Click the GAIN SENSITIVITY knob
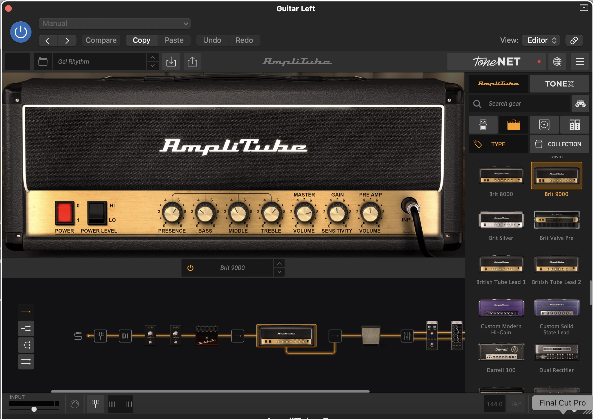The image size is (593, 419). 337,213
